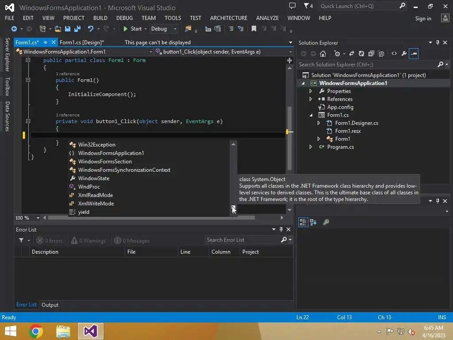Click the Quick Launch search box
This screenshot has height=340, width=453.
[x=362, y=6]
